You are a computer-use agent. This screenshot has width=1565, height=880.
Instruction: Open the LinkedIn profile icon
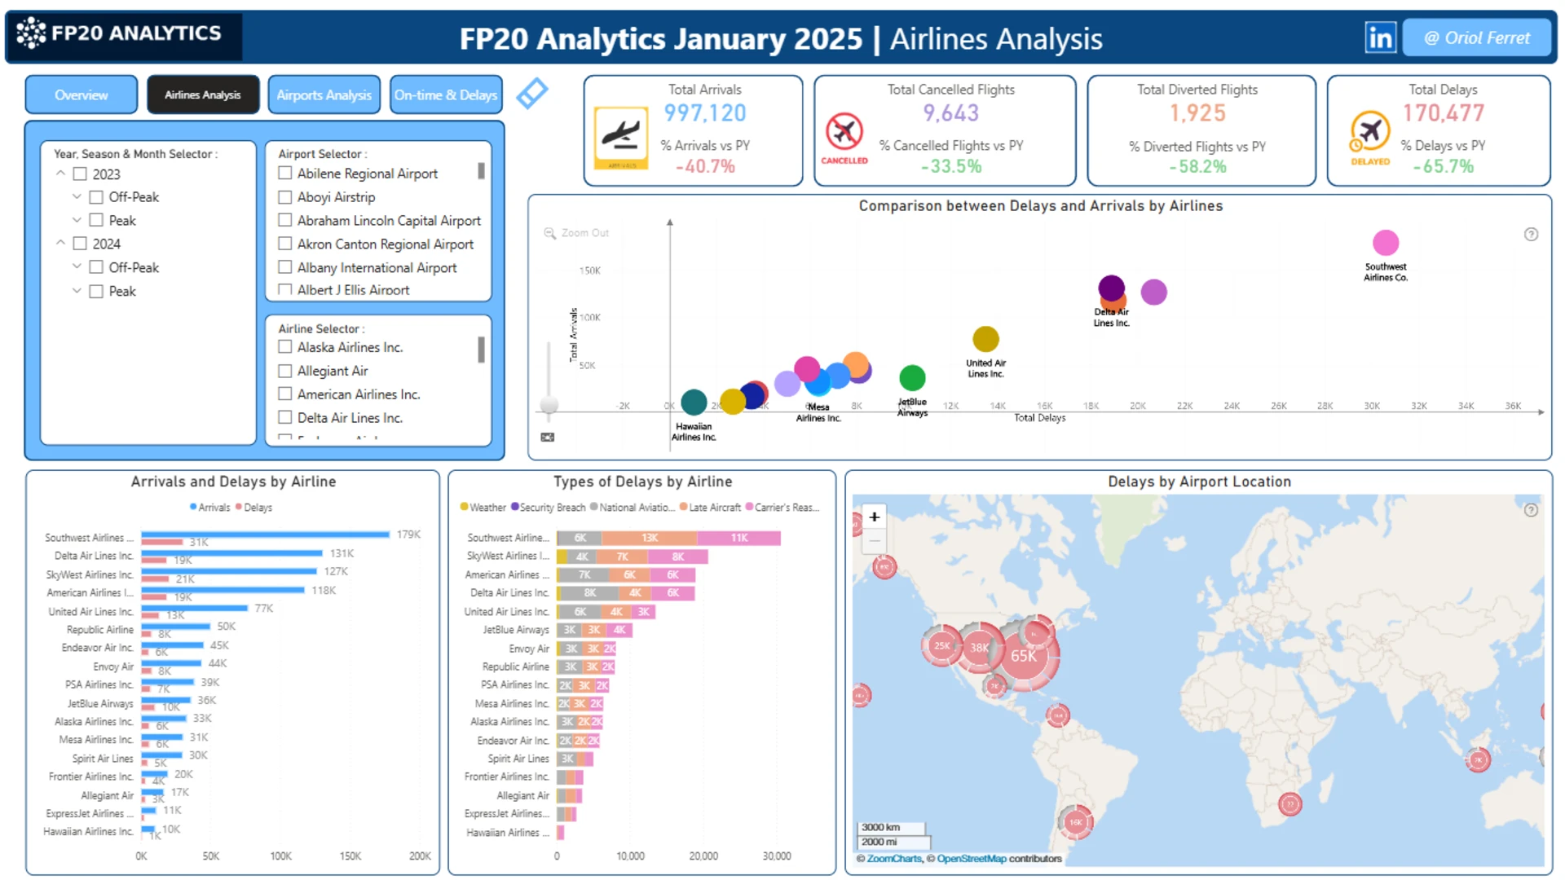[x=1380, y=37]
